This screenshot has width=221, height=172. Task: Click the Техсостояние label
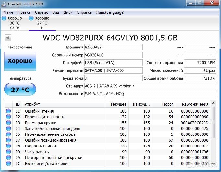tap(20, 47)
